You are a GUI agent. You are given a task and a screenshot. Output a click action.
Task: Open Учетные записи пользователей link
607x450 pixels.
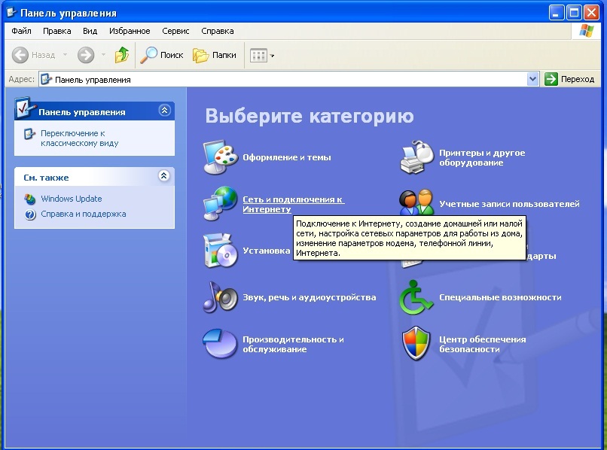(509, 204)
